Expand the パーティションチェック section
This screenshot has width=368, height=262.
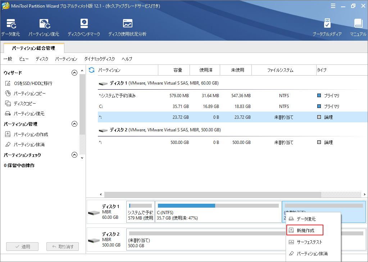[x=74, y=155]
